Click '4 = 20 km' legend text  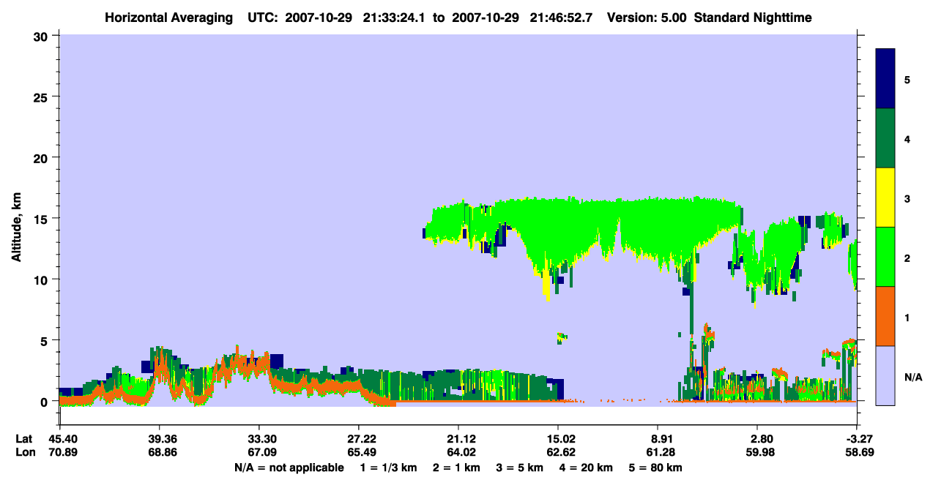(587, 468)
